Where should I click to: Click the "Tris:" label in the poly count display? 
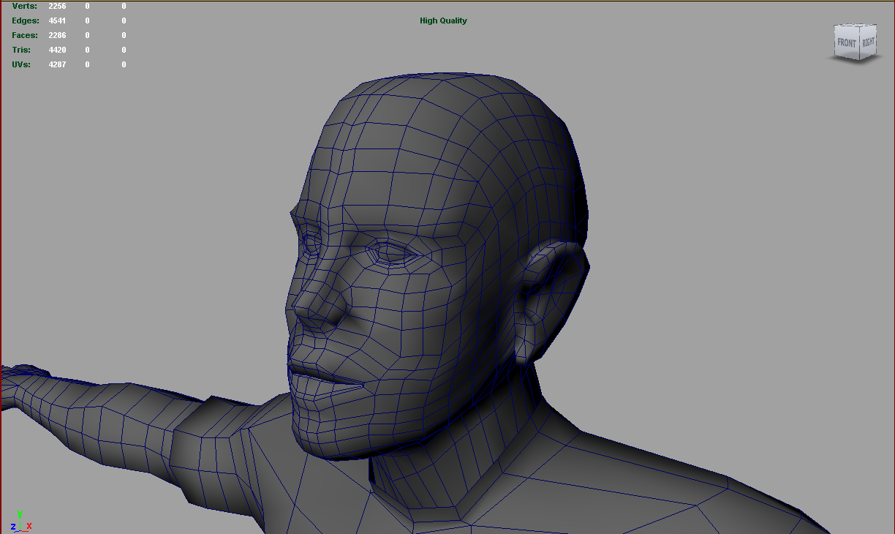coord(21,50)
